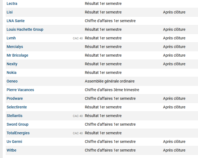Open the Nokia company link

pos(12,73)
